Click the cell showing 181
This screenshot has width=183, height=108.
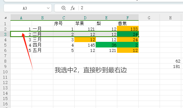pyautogui.click(x=170, y=66)
